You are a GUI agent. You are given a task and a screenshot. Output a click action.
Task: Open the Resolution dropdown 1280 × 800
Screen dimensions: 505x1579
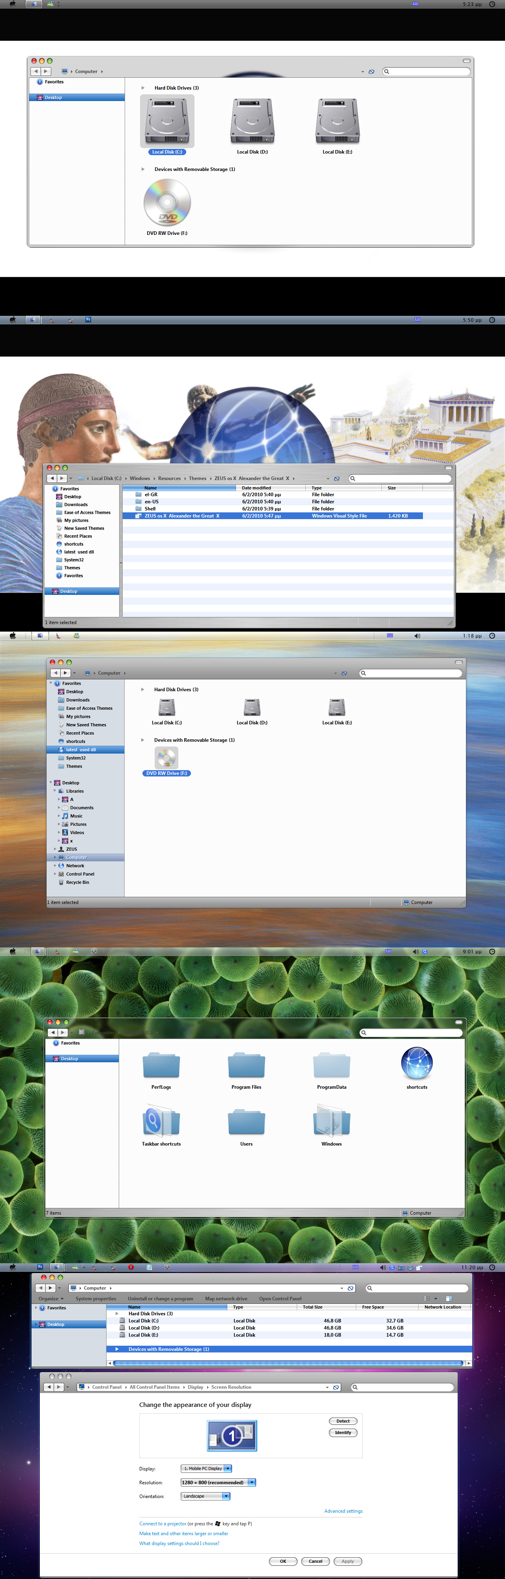click(x=218, y=1482)
